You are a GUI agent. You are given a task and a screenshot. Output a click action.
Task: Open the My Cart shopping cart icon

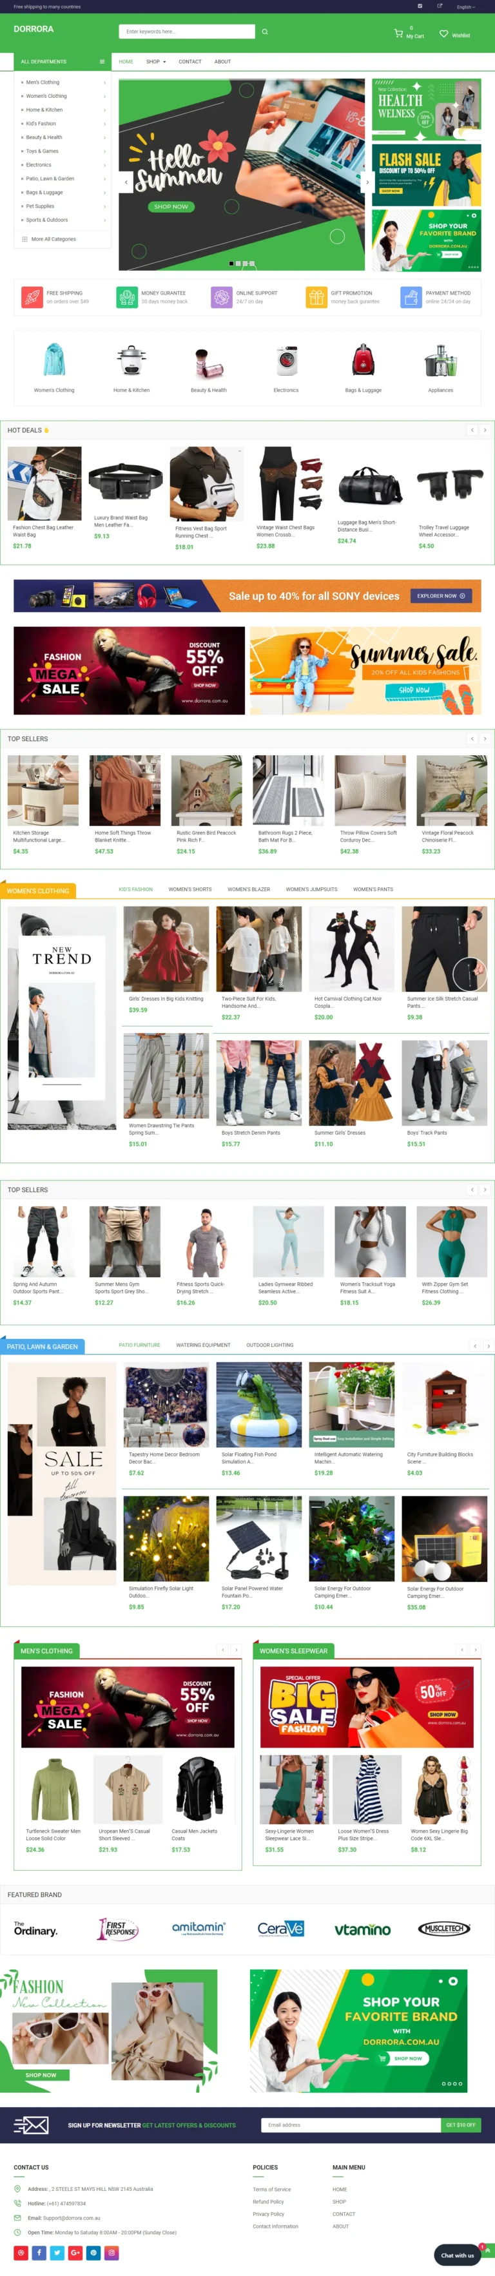tap(399, 34)
